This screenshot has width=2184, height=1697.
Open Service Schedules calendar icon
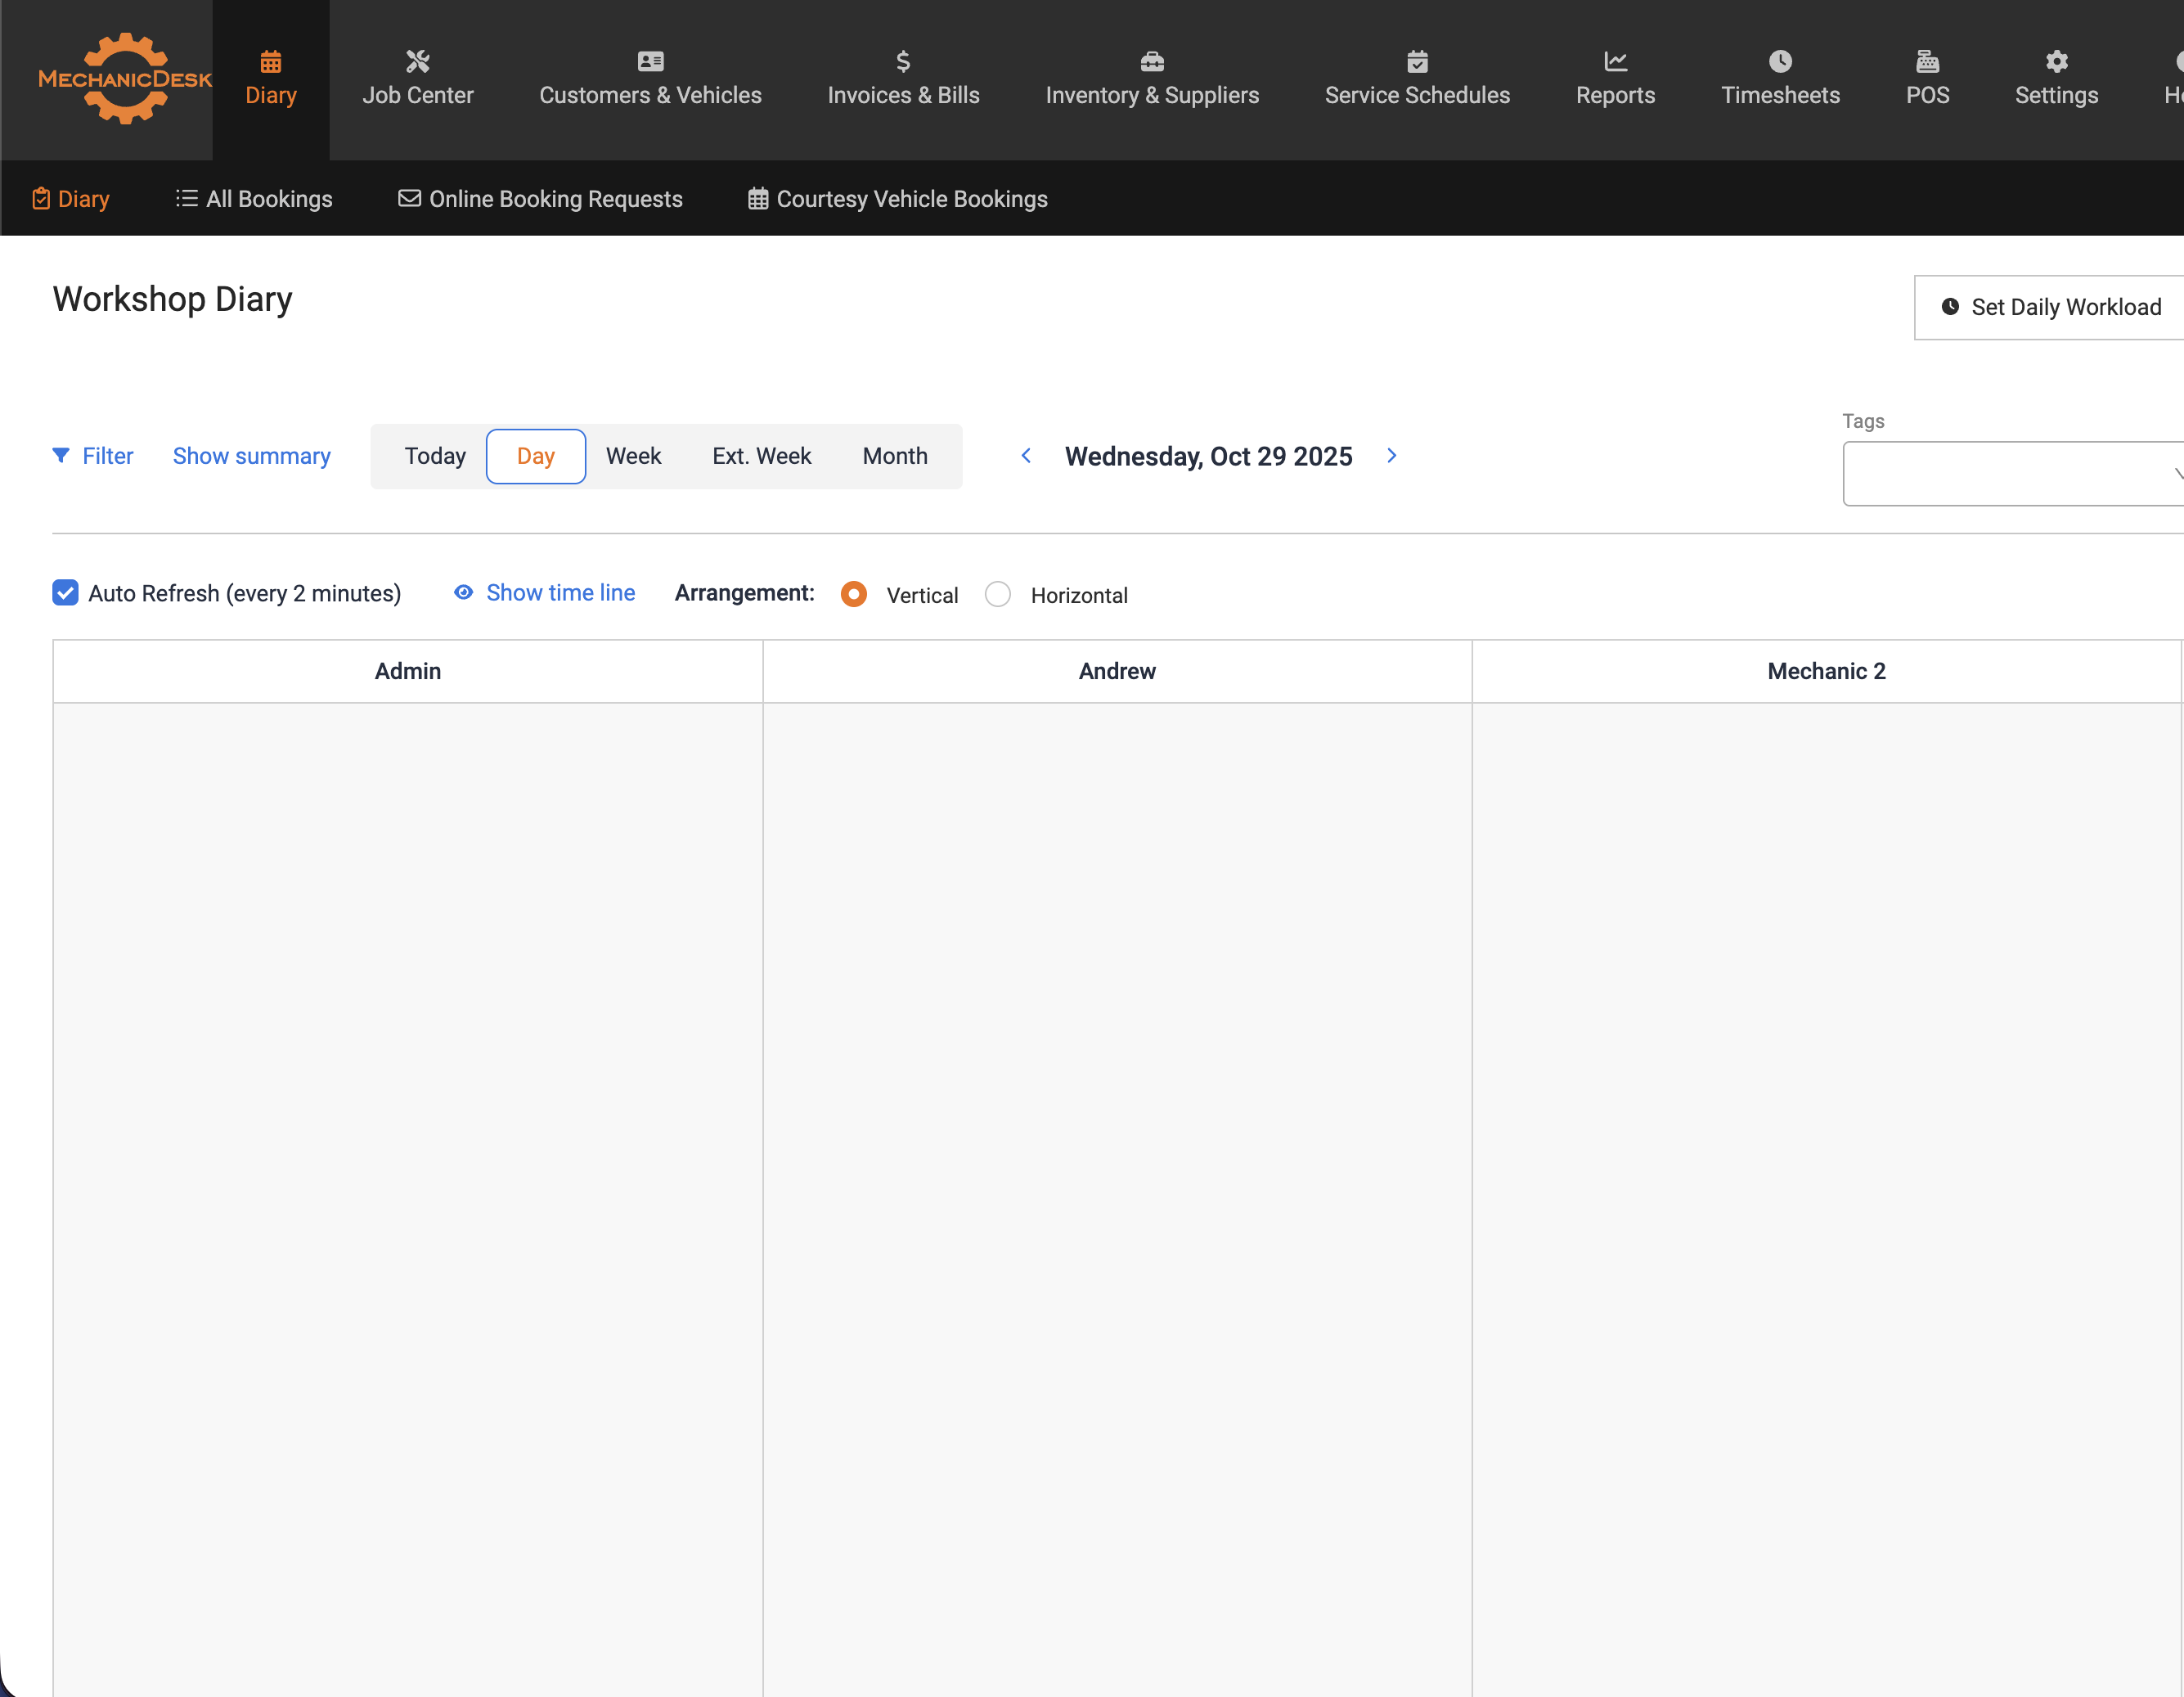tap(1417, 62)
